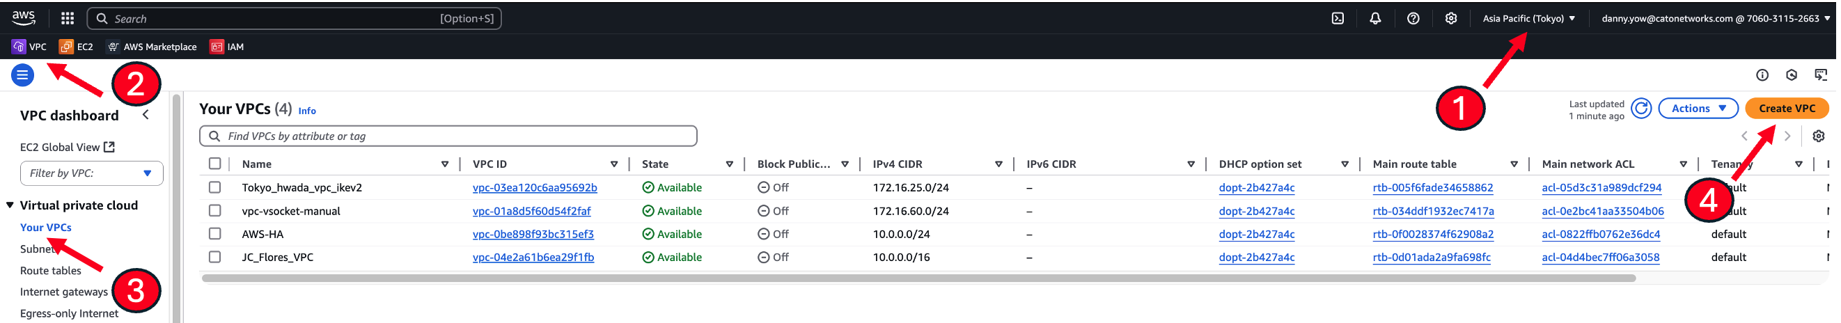This screenshot has height=323, width=1841.
Task: Toggle the blue hamburger navigation menu
Action: [x=23, y=75]
